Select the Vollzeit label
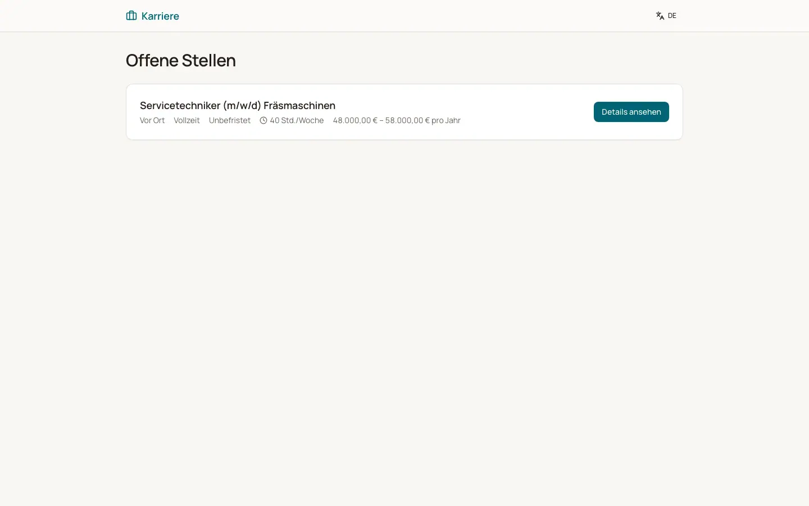The height and width of the screenshot is (506, 809). pyautogui.click(x=187, y=120)
